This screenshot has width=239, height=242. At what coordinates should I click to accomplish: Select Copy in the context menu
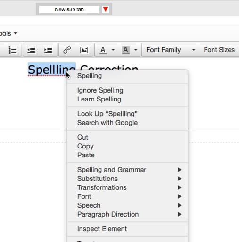point(127,146)
